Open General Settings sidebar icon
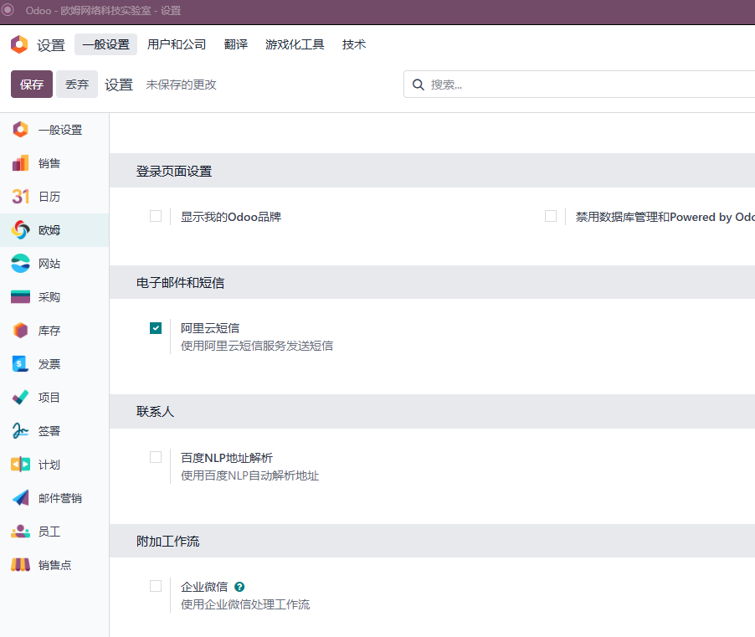The height and width of the screenshot is (637, 755). click(x=20, y=130)
